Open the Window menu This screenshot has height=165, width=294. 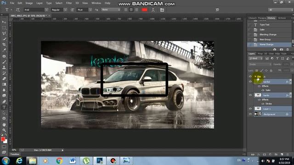(96, 3)
